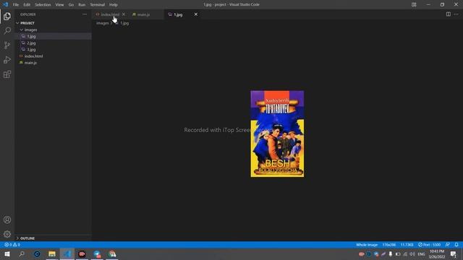Image resolution: width=463 pixels, height=260 pixels.
Task: Open the editor more actions ellipsis
Action: (456, 14)
